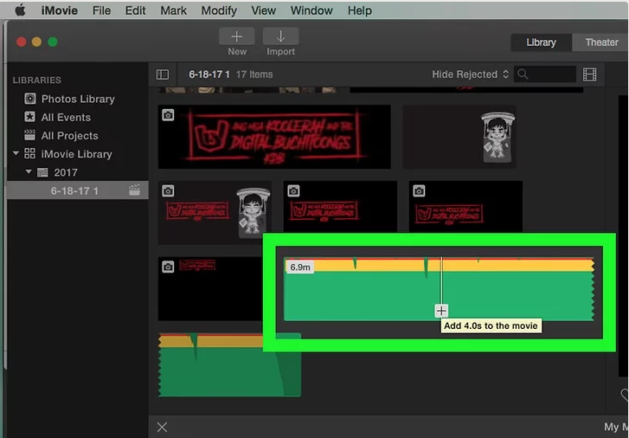The width and height of the screenshot is (629, 438).
Task: Collapse the 2017 folder disclosure triangle
Action: point(29,172)
